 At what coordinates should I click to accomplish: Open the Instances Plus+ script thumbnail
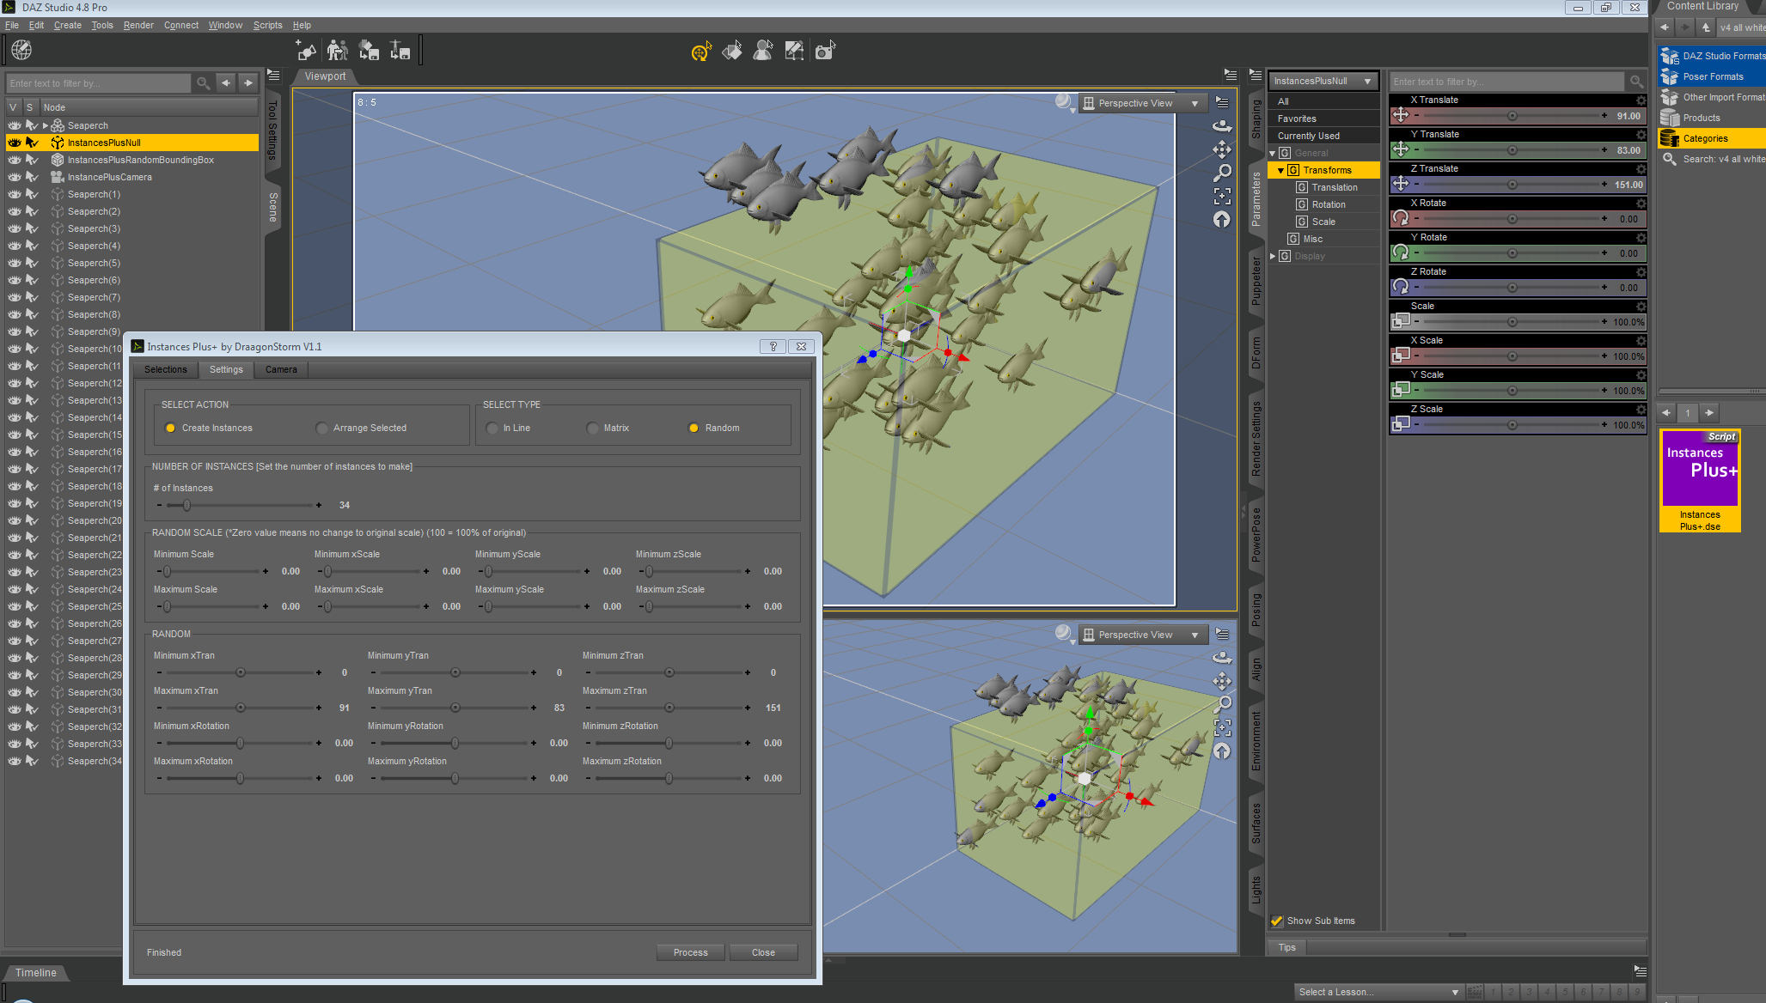pos(1700,481)
